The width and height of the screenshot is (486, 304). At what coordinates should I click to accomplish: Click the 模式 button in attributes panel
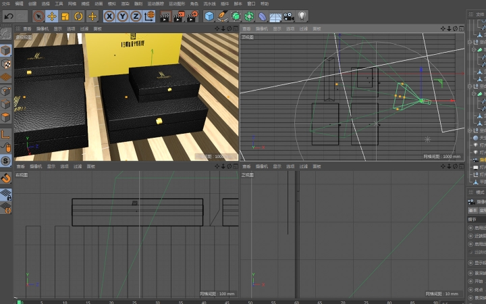[480, 192]
